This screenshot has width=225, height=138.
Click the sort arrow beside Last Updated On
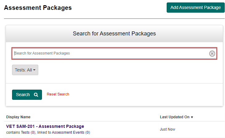point(192,117)
